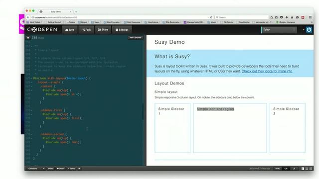The height and width of the screenshot is (179, 319).
Task: Open the Web Resources bookmarks folder
Action: point(133,22)
